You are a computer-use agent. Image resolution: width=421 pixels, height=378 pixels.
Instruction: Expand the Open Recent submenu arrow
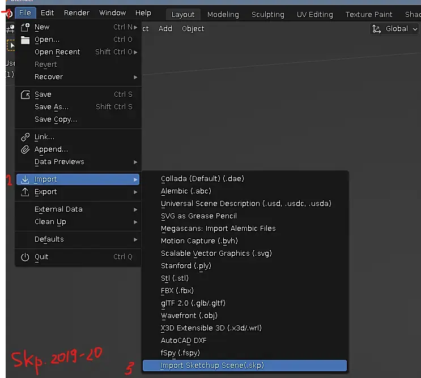pos(135,52)
